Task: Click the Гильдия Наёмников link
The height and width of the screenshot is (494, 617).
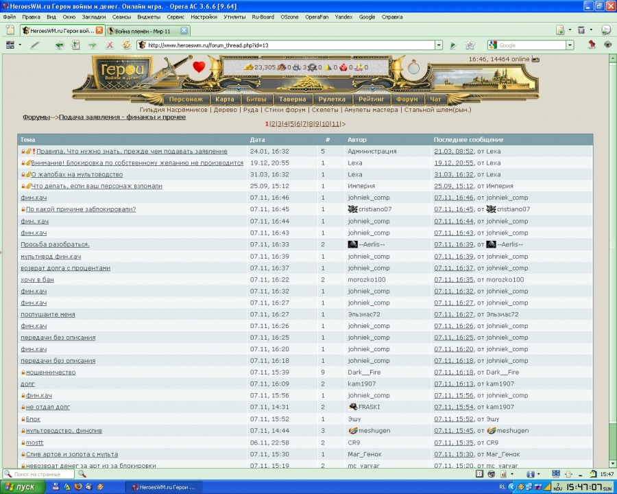Action: click(173, 110)
